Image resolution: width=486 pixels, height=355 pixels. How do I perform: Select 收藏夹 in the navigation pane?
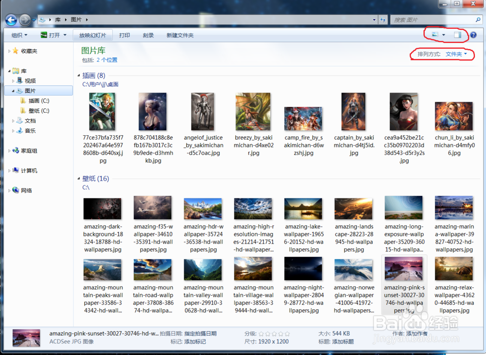29,51
